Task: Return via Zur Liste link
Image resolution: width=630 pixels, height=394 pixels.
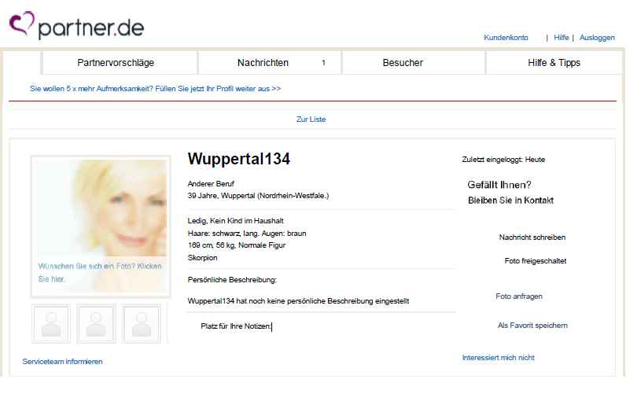Action: [x=311, y=120]
